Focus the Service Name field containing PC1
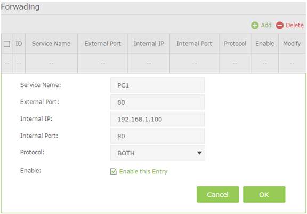 157,85
